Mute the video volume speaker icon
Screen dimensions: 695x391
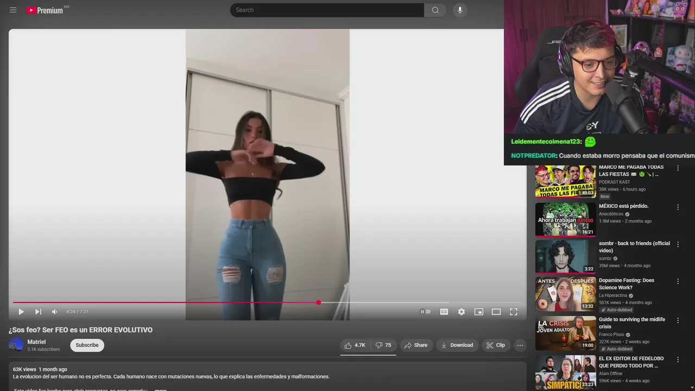[54, 312]
